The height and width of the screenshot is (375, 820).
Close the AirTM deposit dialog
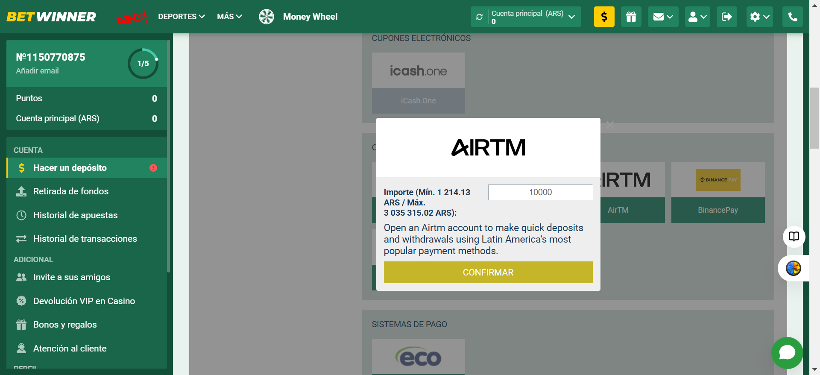pos(610,125)
